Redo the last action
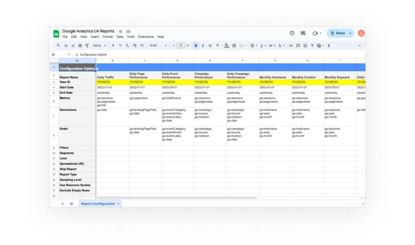The width and height of the screenshot is (415, 245). click(x=73, y=45)
